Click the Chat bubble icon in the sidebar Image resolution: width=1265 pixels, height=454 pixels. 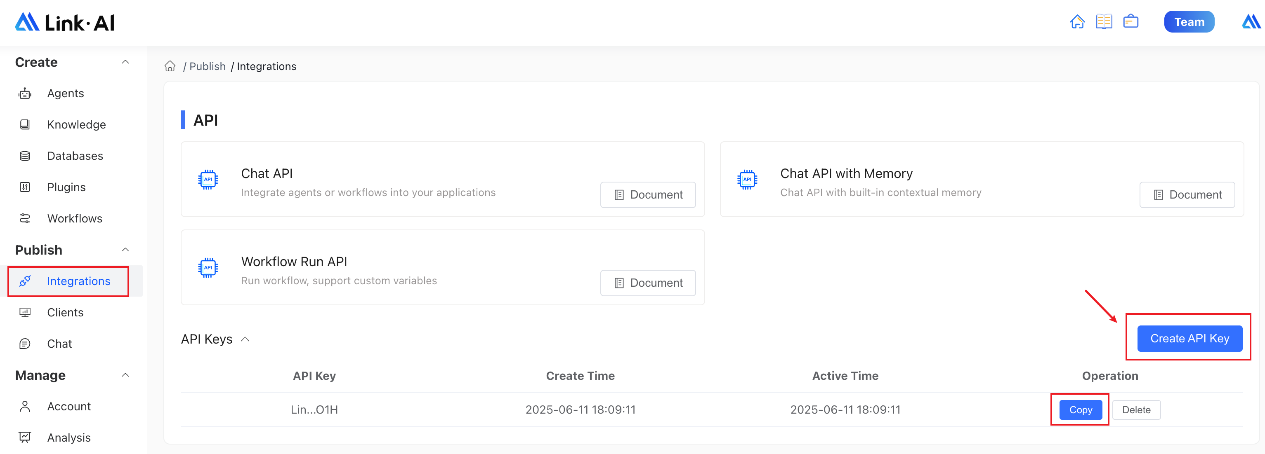coord(25,344)
